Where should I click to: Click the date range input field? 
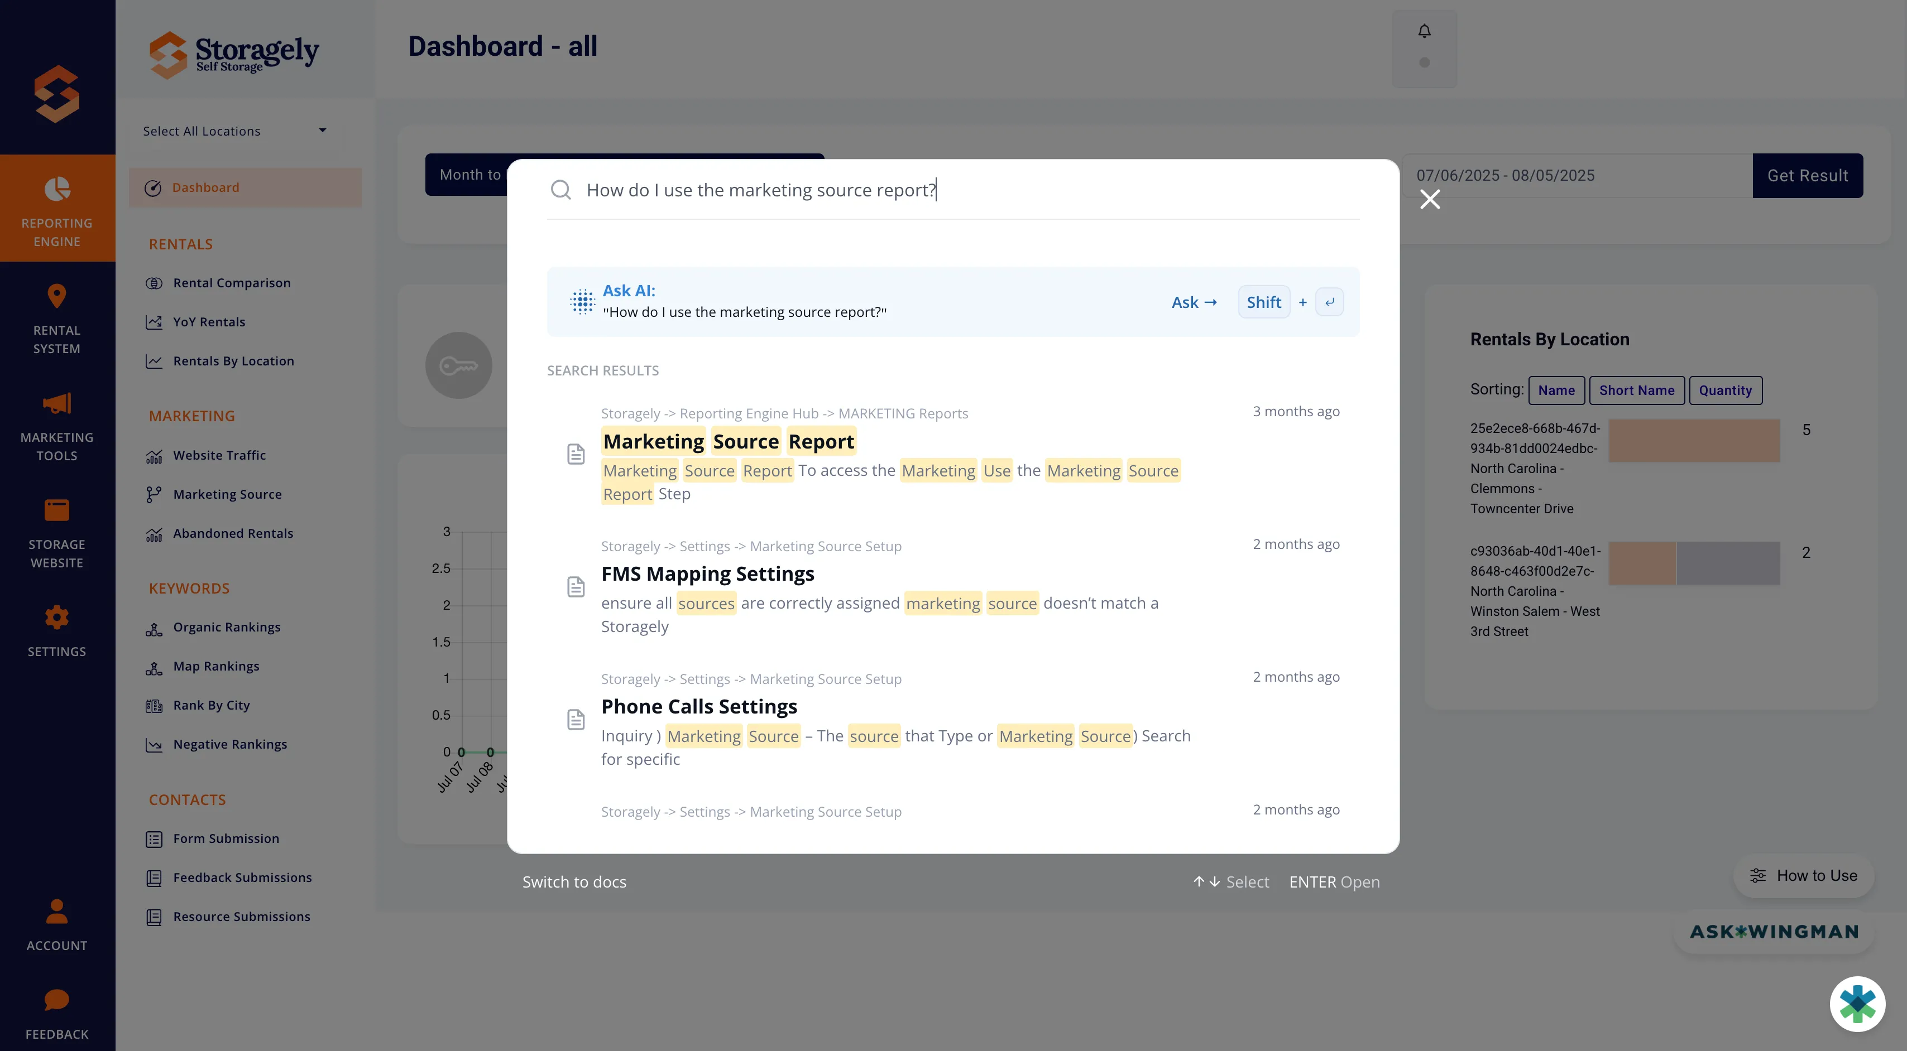[x=1577, y=176]
